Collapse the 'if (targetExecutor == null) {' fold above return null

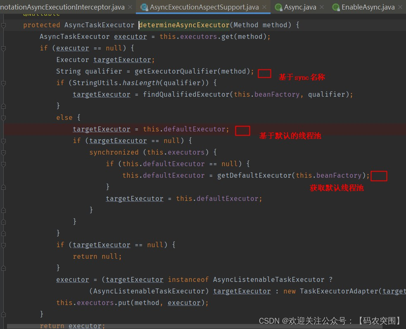click(x=3, y=245)
